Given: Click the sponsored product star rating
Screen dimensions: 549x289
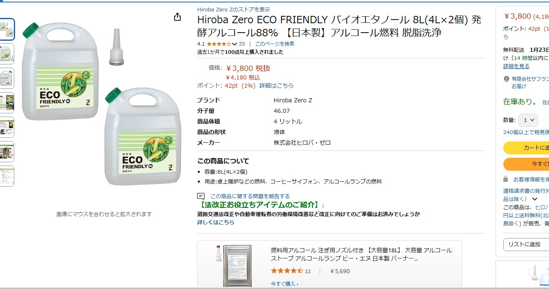Looking at the screenshot, I should pos(287,271).
